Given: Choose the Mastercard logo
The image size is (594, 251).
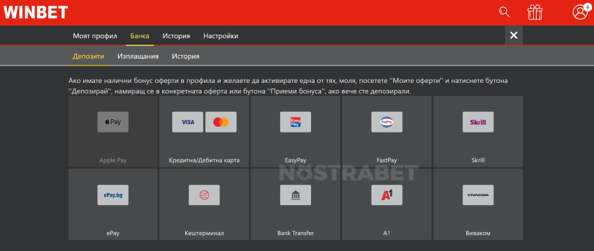Looking at the screenshot, I should coord(221,122).
